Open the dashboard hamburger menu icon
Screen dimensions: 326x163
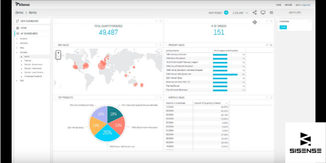pos(271,13)
